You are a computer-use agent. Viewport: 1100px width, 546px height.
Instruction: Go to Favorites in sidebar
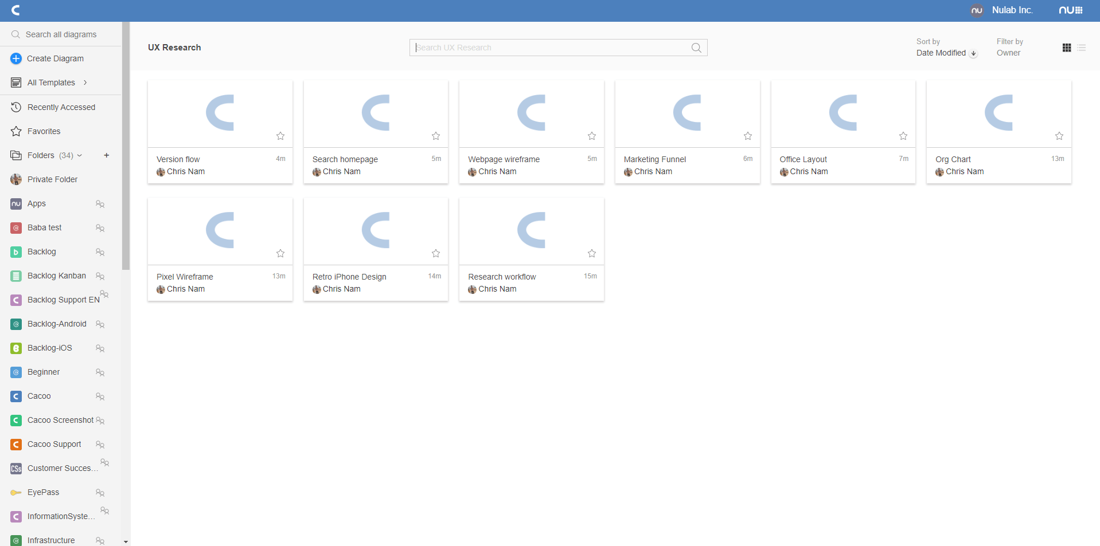44,131
